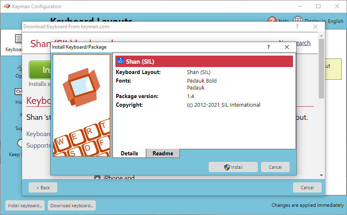Image resolution: width=347 pixels, height=215 pixels.
Task: Click the package version value '1.4'
Action: pos(190,96)
